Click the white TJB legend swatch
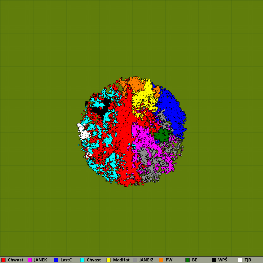Viewport: 263px width, 263px height. [240, 260]
